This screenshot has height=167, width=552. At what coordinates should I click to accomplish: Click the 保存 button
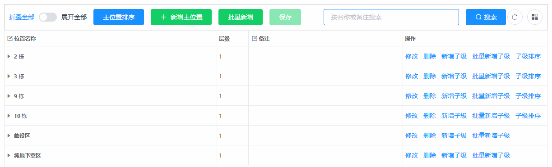(x=285, y=17)
